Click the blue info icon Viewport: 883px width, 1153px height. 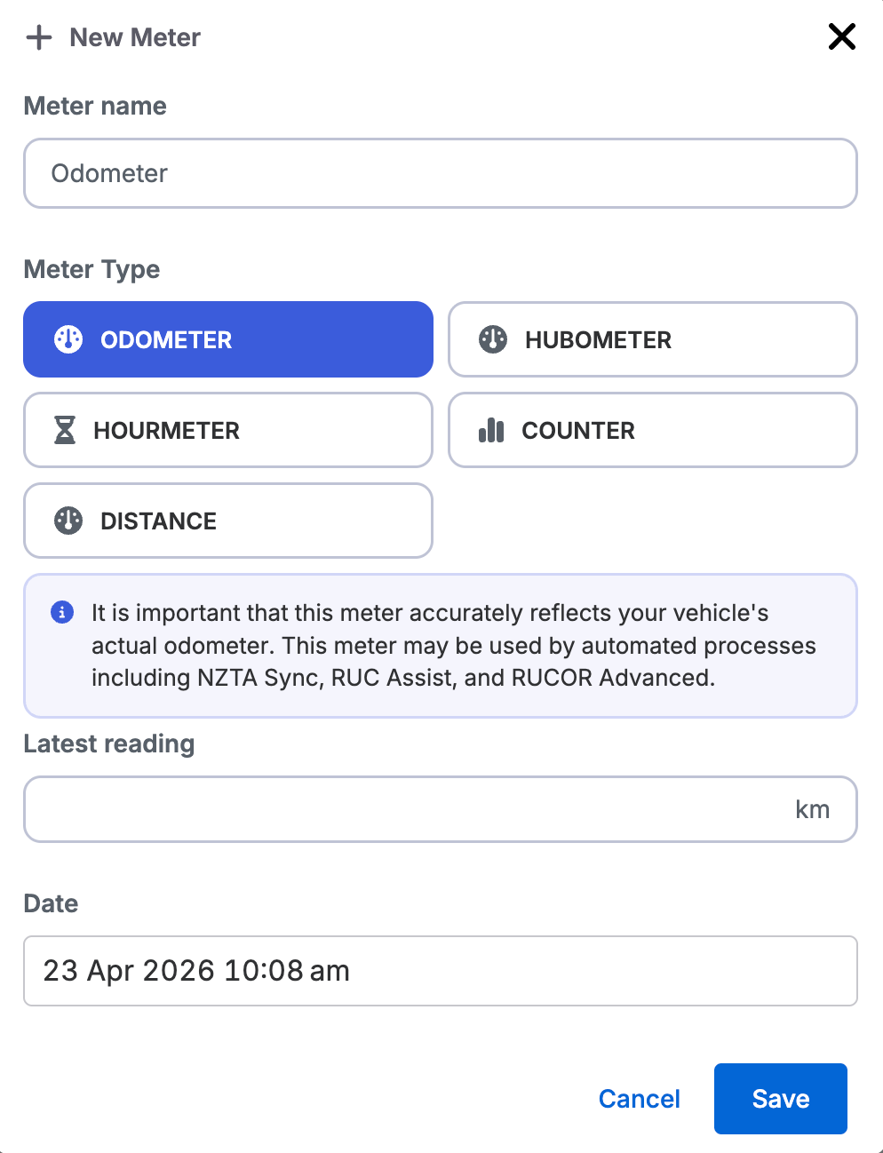[62, 612]
